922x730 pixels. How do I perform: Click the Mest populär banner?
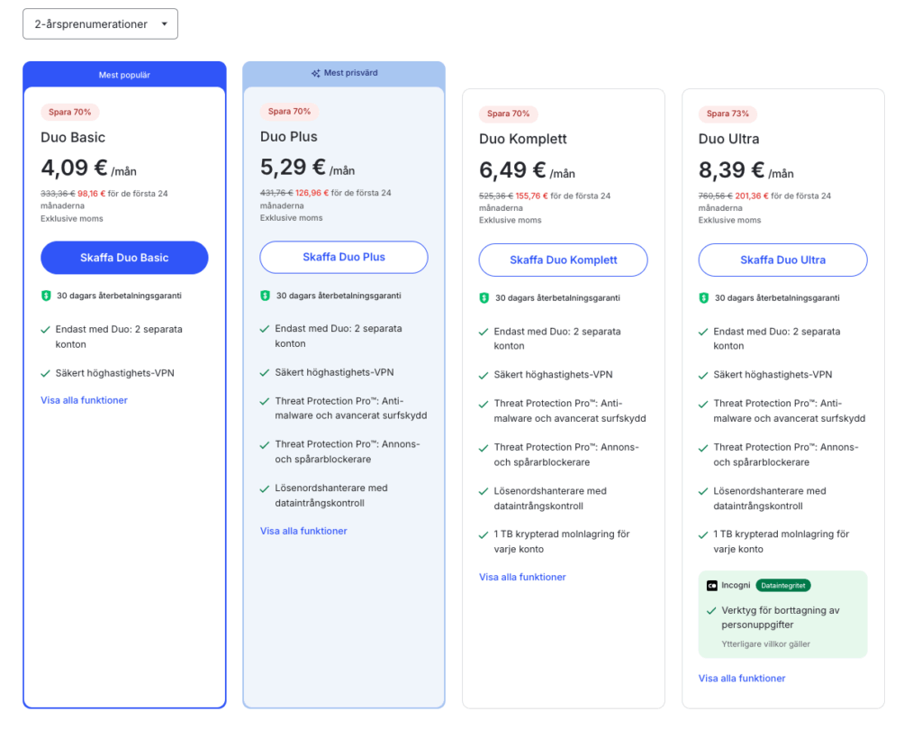click(124, 75)
